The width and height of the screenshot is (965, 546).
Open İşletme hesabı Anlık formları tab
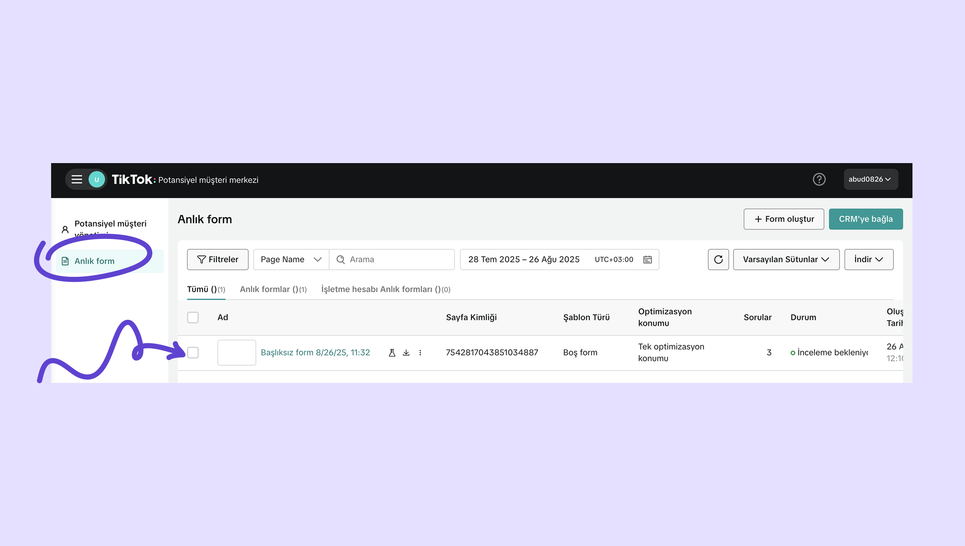386,289
